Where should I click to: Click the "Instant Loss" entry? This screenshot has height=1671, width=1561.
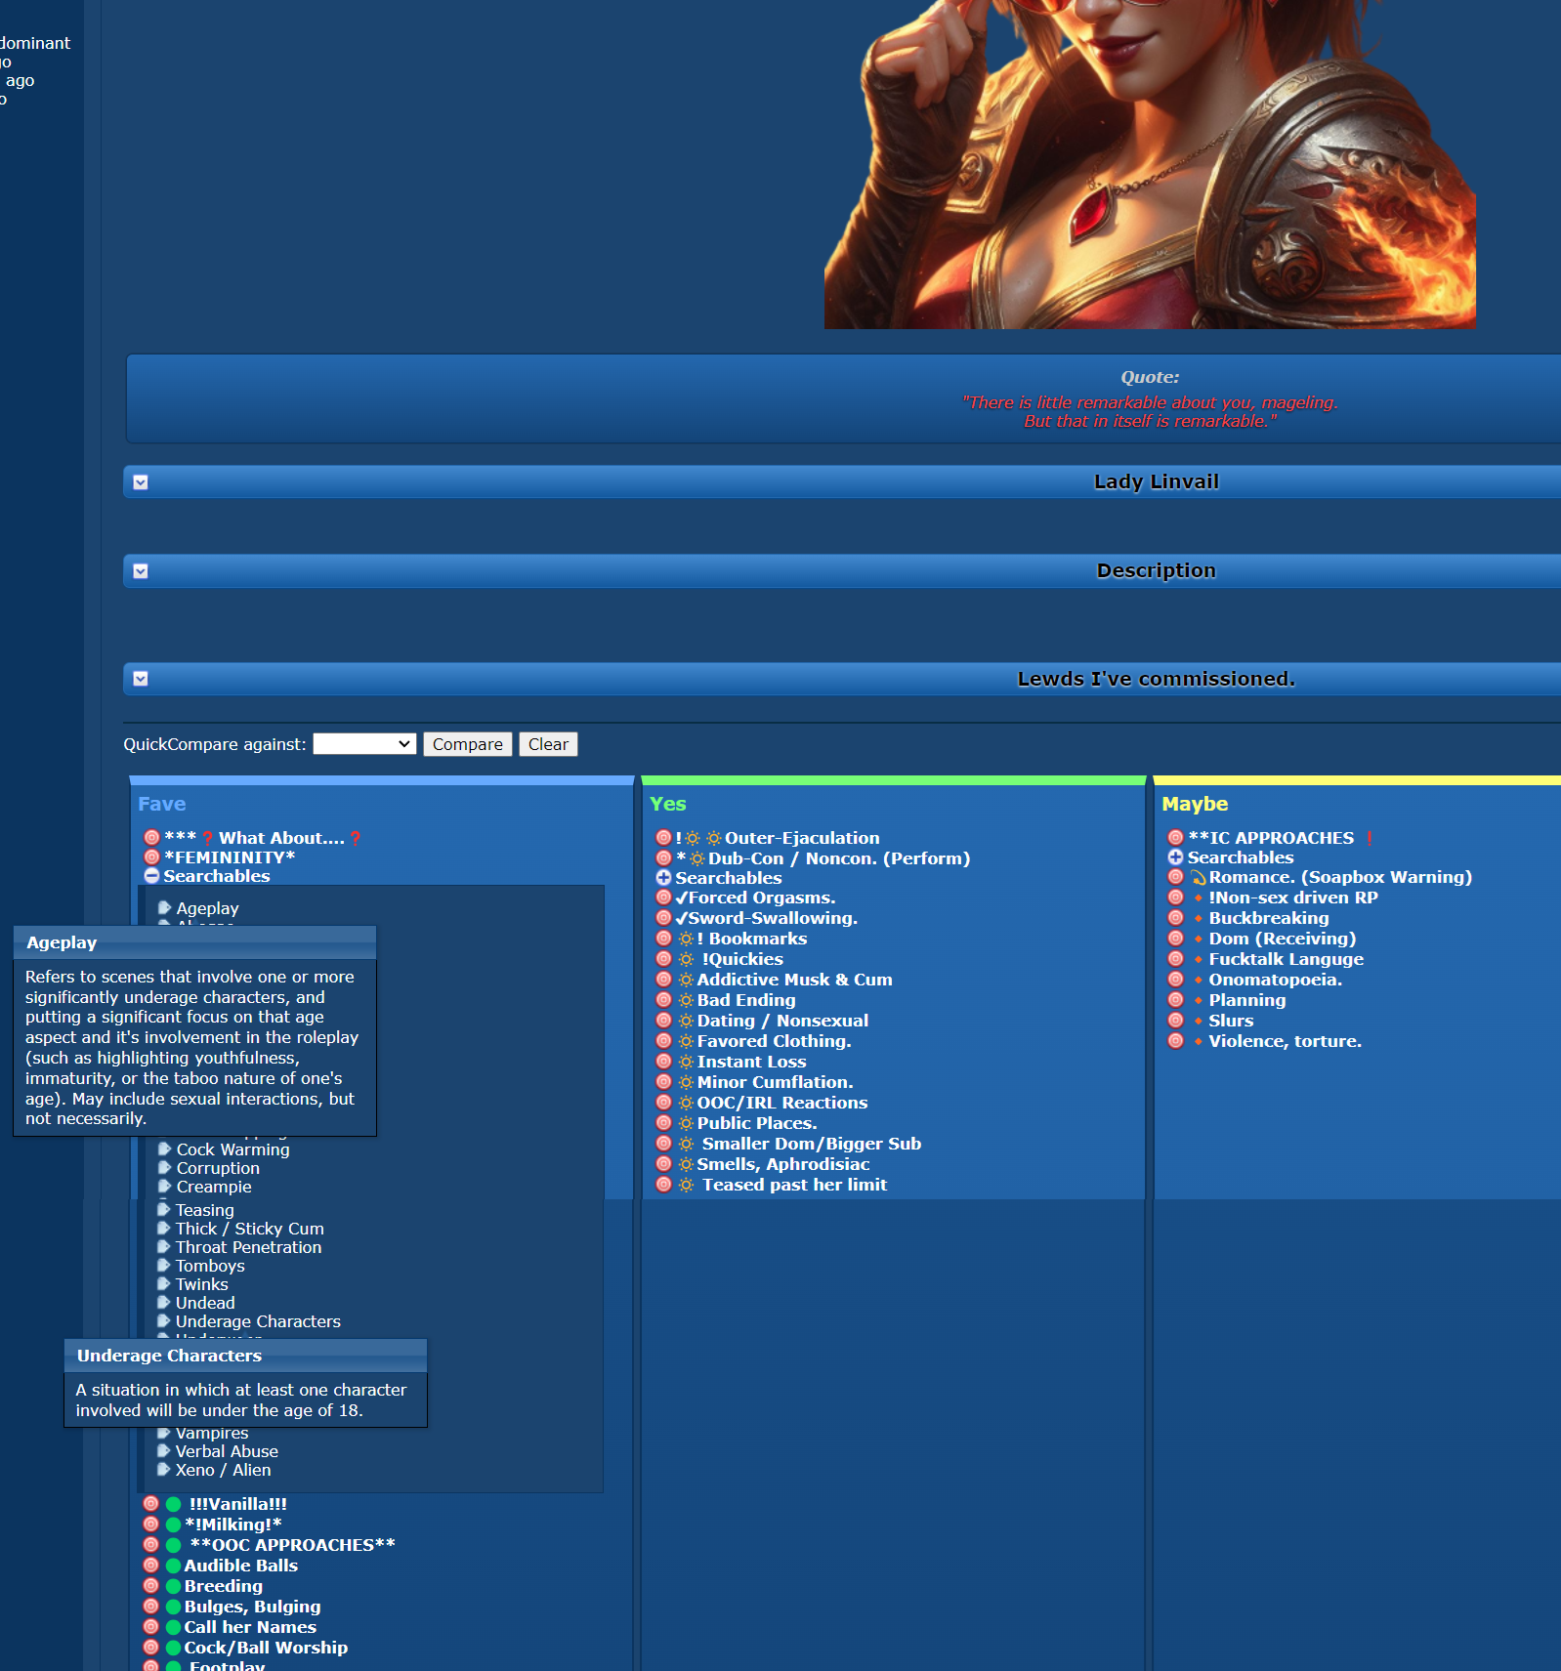[752, 1062]
